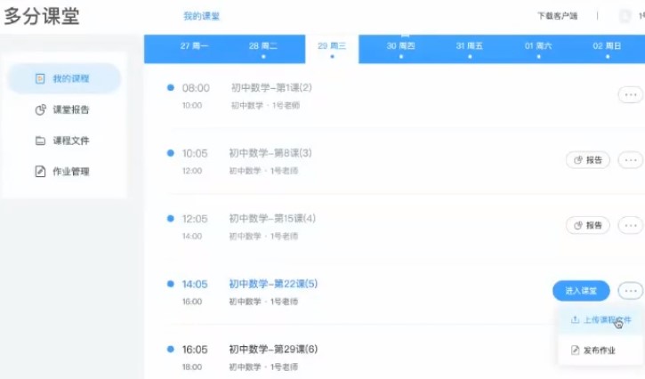Open lesson 初中数学-第22课(5) title
The width and height of the screenshot is (645, 379).
273,284
